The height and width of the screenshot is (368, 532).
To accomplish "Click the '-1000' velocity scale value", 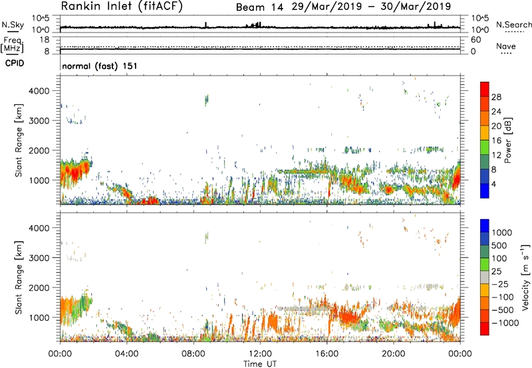I will (505, 323).
